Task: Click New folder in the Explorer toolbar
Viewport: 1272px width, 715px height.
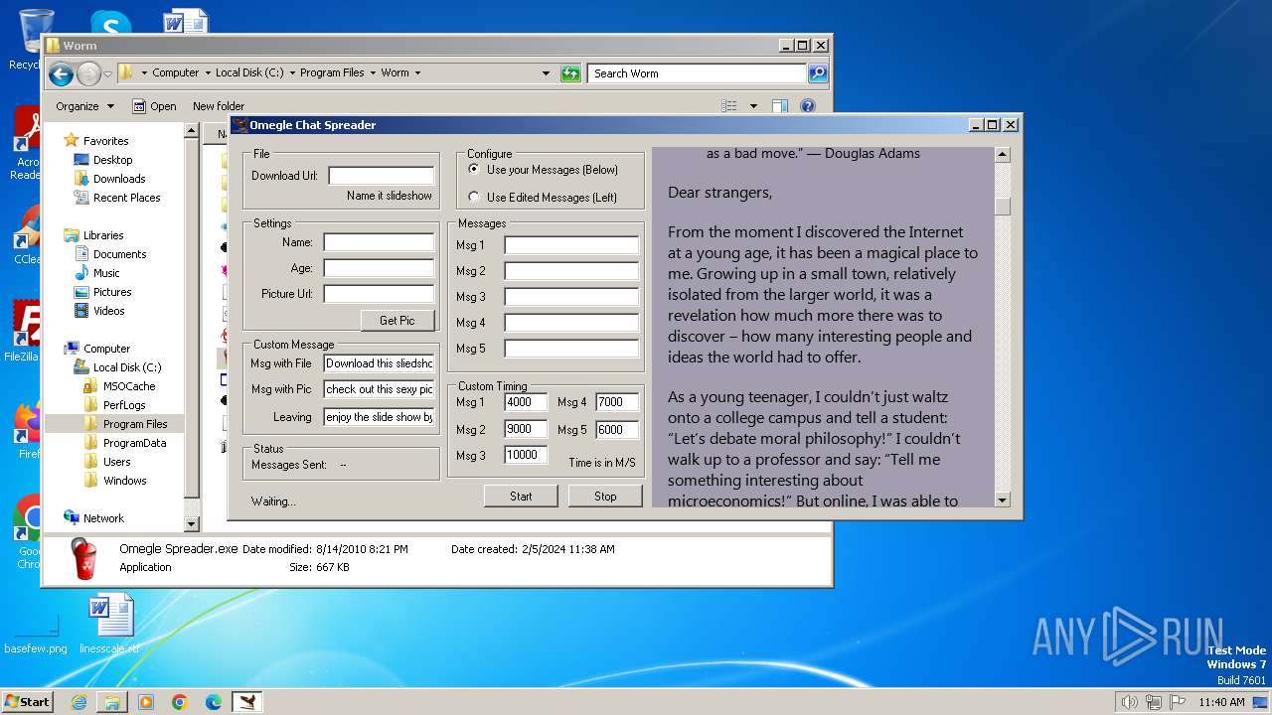Action: 219,106
